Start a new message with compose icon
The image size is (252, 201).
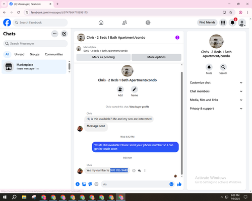pos(64,34)
